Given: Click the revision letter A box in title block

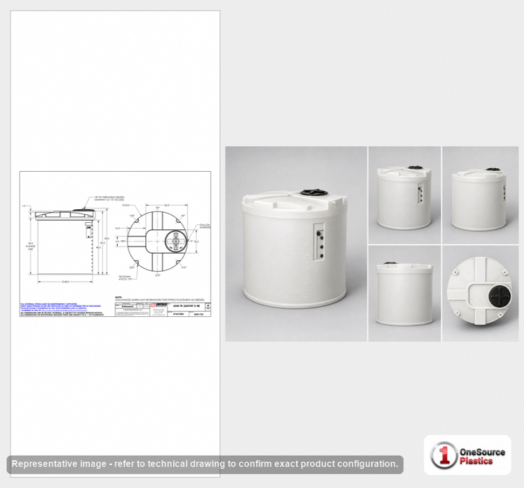Looking at the screenshot, I should (208, 305).
